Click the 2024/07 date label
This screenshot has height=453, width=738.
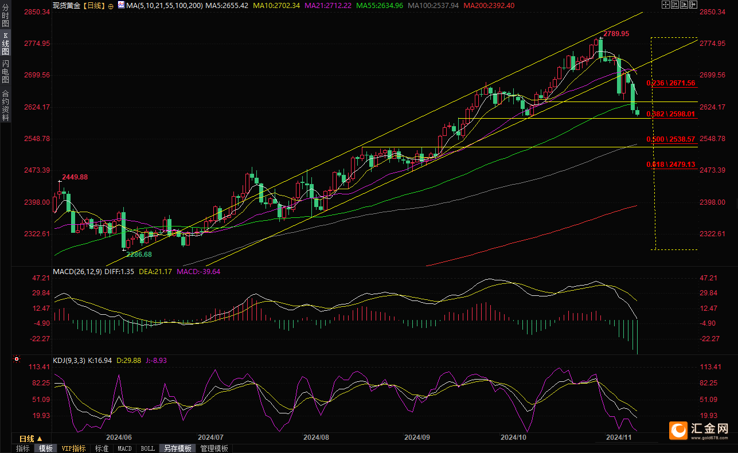pos(211,437)
